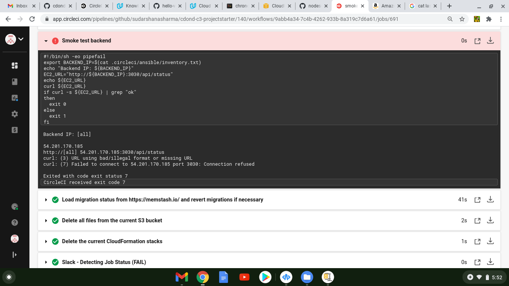Open Gmail from the shelf

[181, 277]
